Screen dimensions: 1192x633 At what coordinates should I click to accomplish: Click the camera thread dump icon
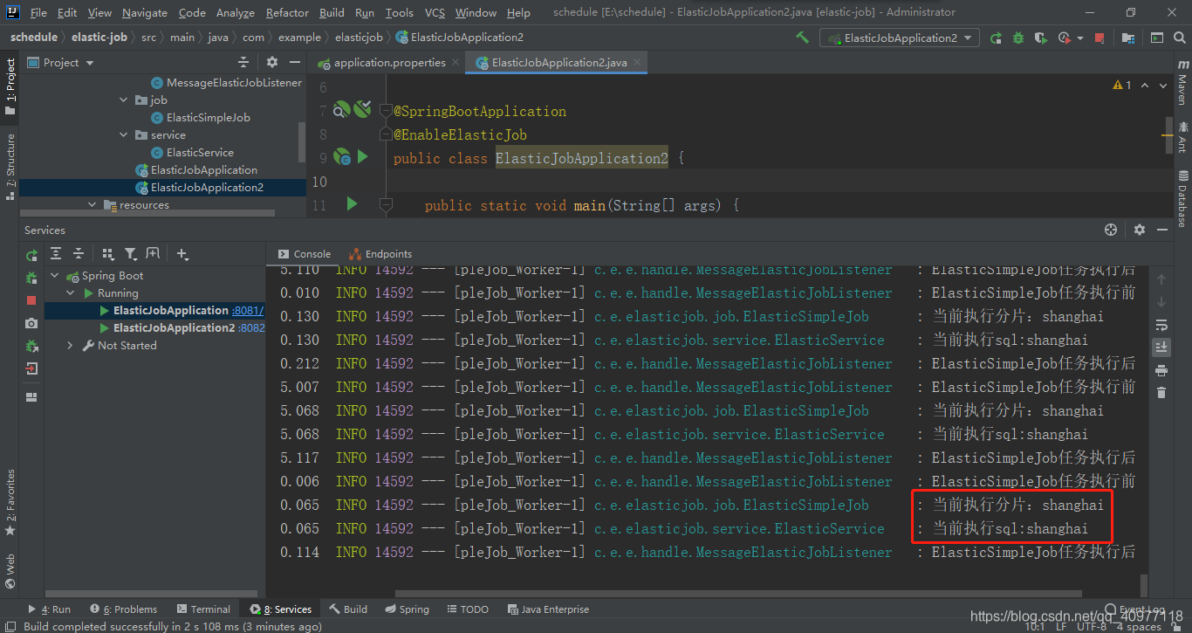31,323
